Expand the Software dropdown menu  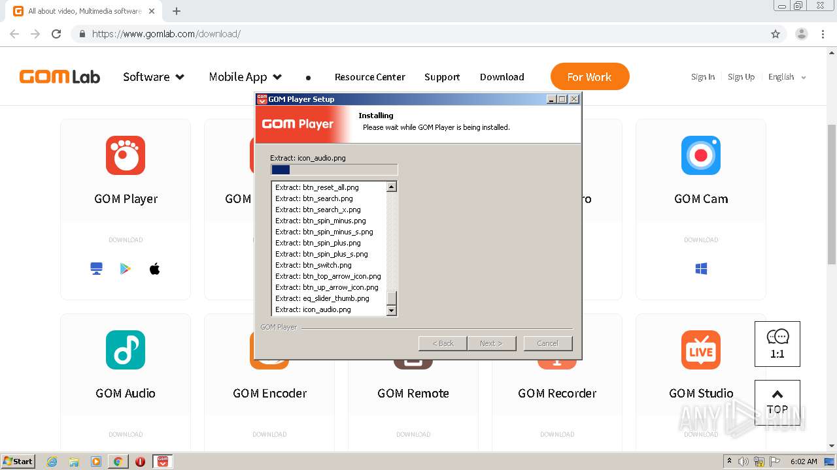154,77
